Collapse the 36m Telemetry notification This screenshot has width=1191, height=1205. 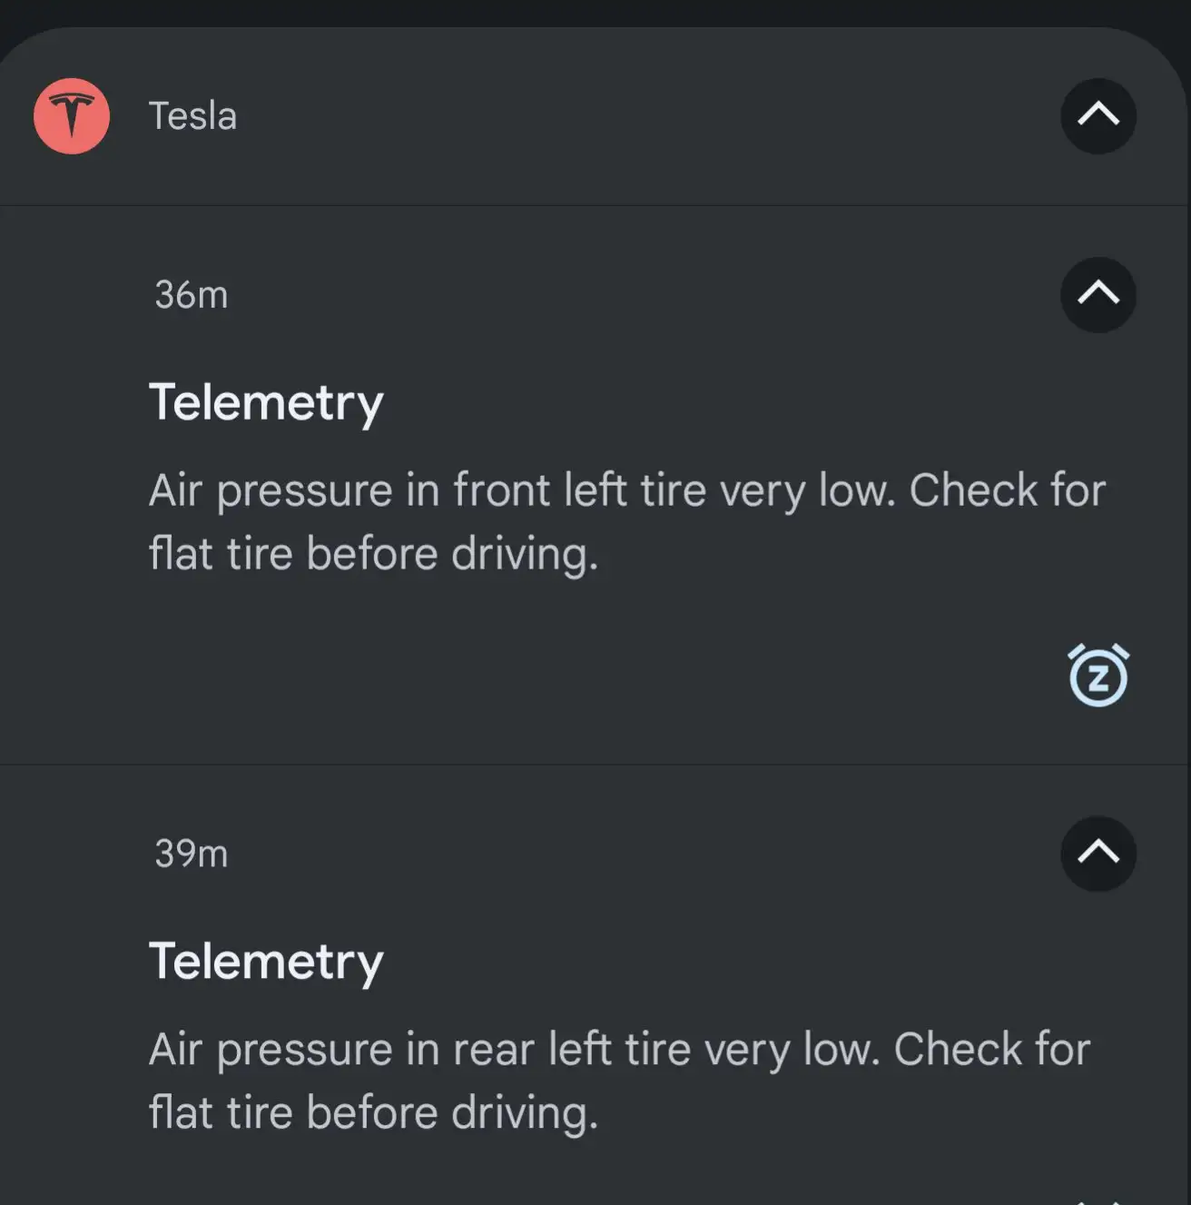click(x=1098, y=294)
